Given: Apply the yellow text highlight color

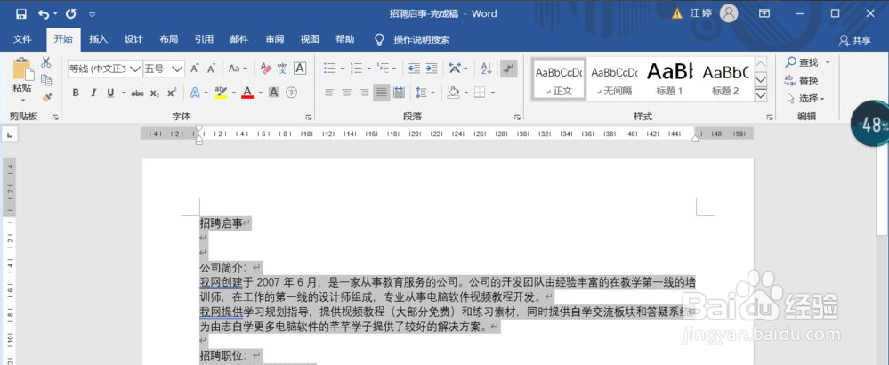Looking at the screenshot, I should pyautogui.click(x=221, y=93).
